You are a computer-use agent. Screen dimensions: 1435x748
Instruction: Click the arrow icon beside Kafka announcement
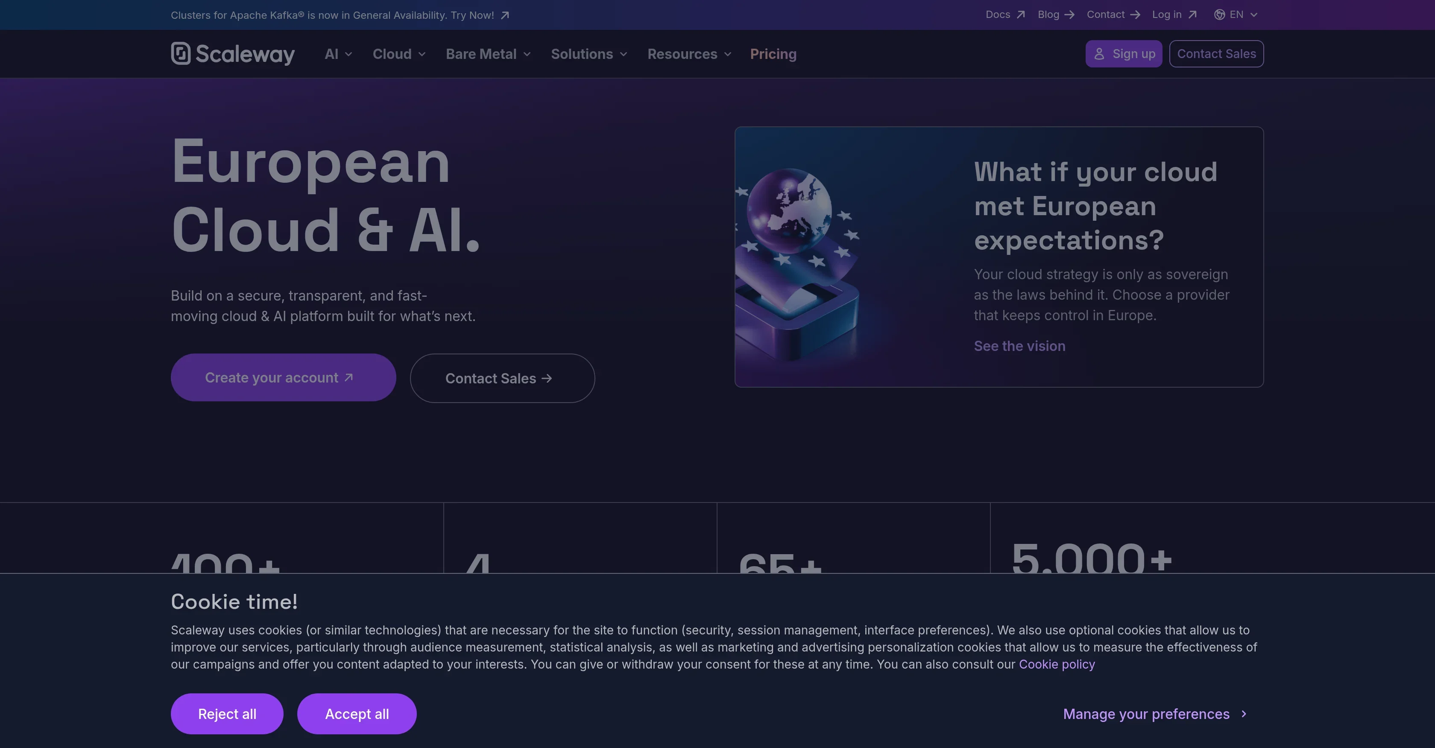pyautogui.click(x=505, y=15)
